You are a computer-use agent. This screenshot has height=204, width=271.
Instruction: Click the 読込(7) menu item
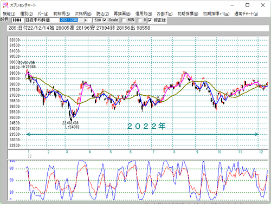pyautogui.click(x=102, y=14)
